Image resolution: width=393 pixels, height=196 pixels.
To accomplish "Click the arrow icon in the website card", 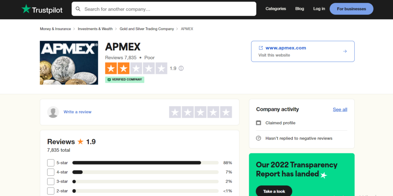I will (345, 51).
